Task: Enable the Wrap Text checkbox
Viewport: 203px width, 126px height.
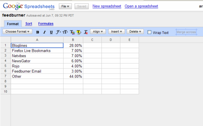Action: pyautogui.click(x=149, y=32)
